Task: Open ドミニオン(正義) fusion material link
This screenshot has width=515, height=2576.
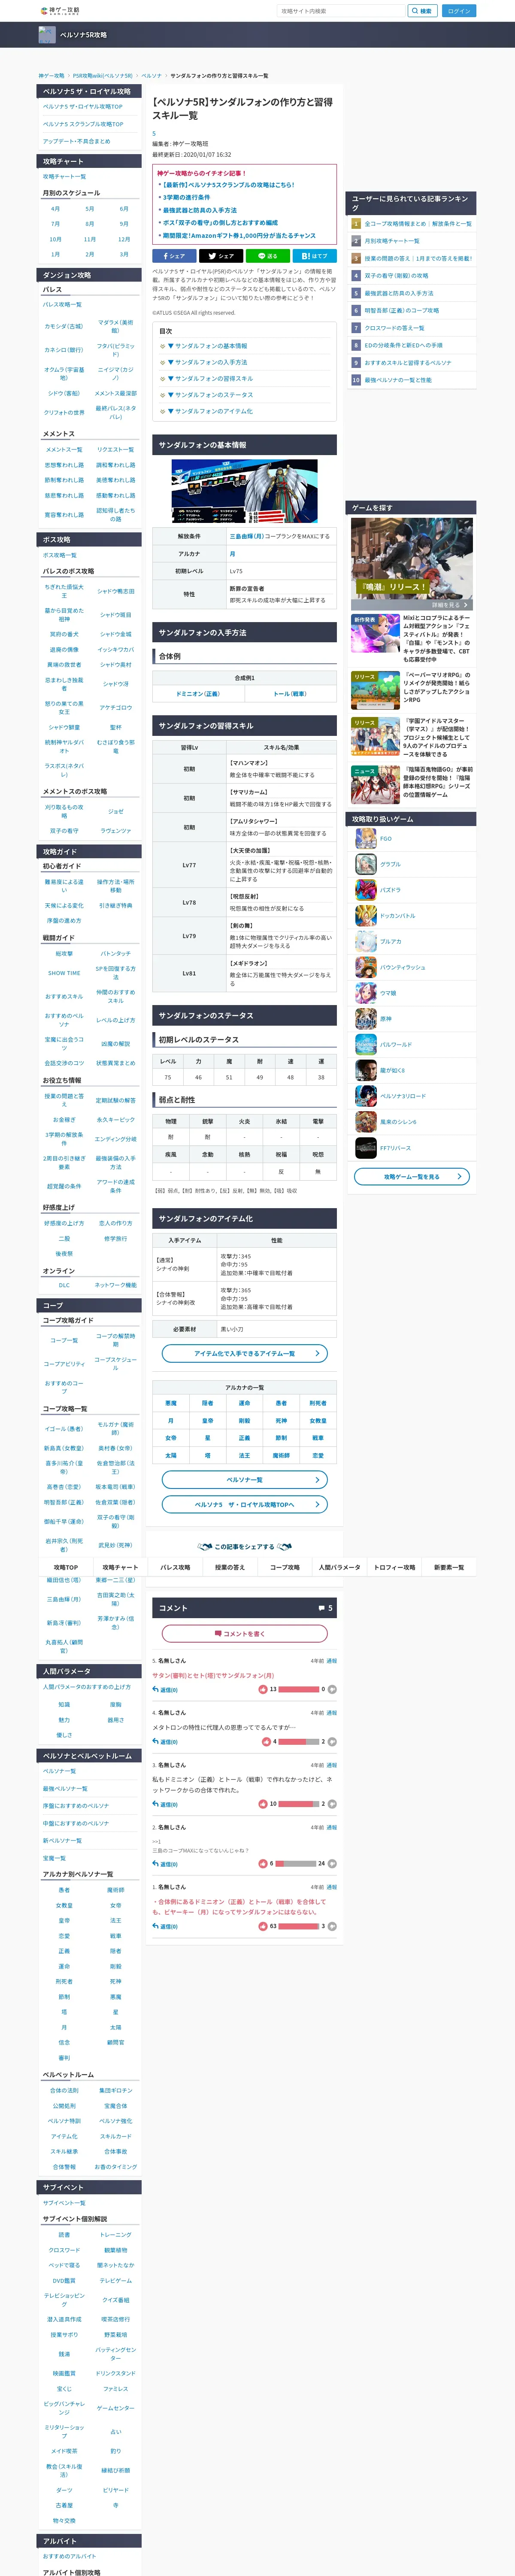Action: (x=198, y=693)
